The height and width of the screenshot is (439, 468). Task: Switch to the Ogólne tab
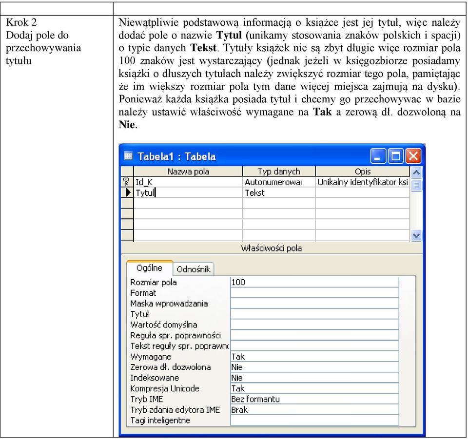point(149,268)
